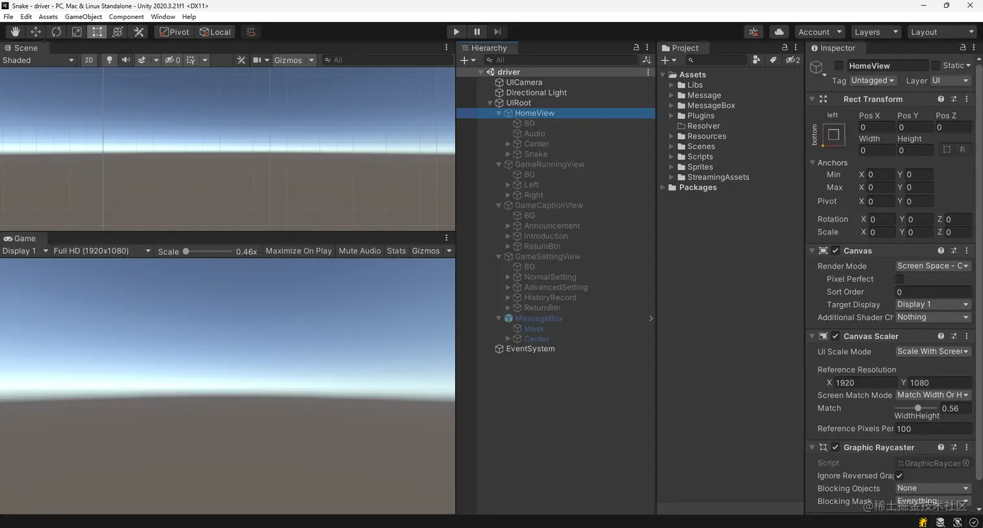Toggle the Pixel Perfect checkbox
Image resolution: width=983 pixels, height=528 pixels.
[x=899, y=279]
